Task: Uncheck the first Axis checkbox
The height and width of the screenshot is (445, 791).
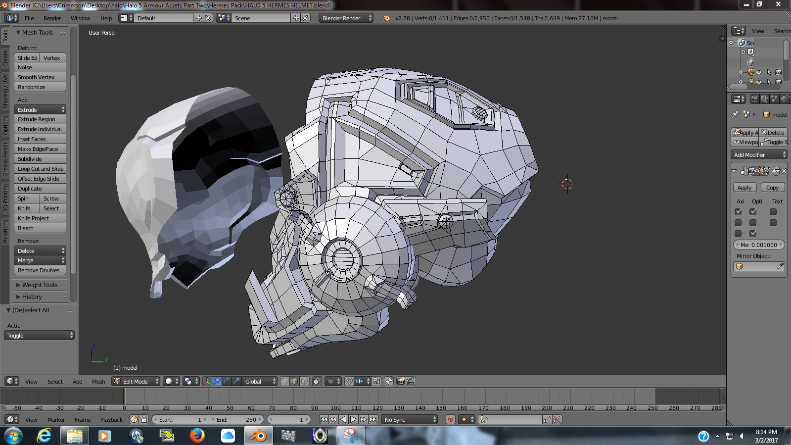Action: [738, 212]
